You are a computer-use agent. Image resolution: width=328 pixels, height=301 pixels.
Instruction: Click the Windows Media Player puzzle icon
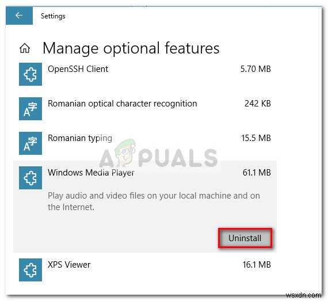pyautogui.click(x=30, y=178)
